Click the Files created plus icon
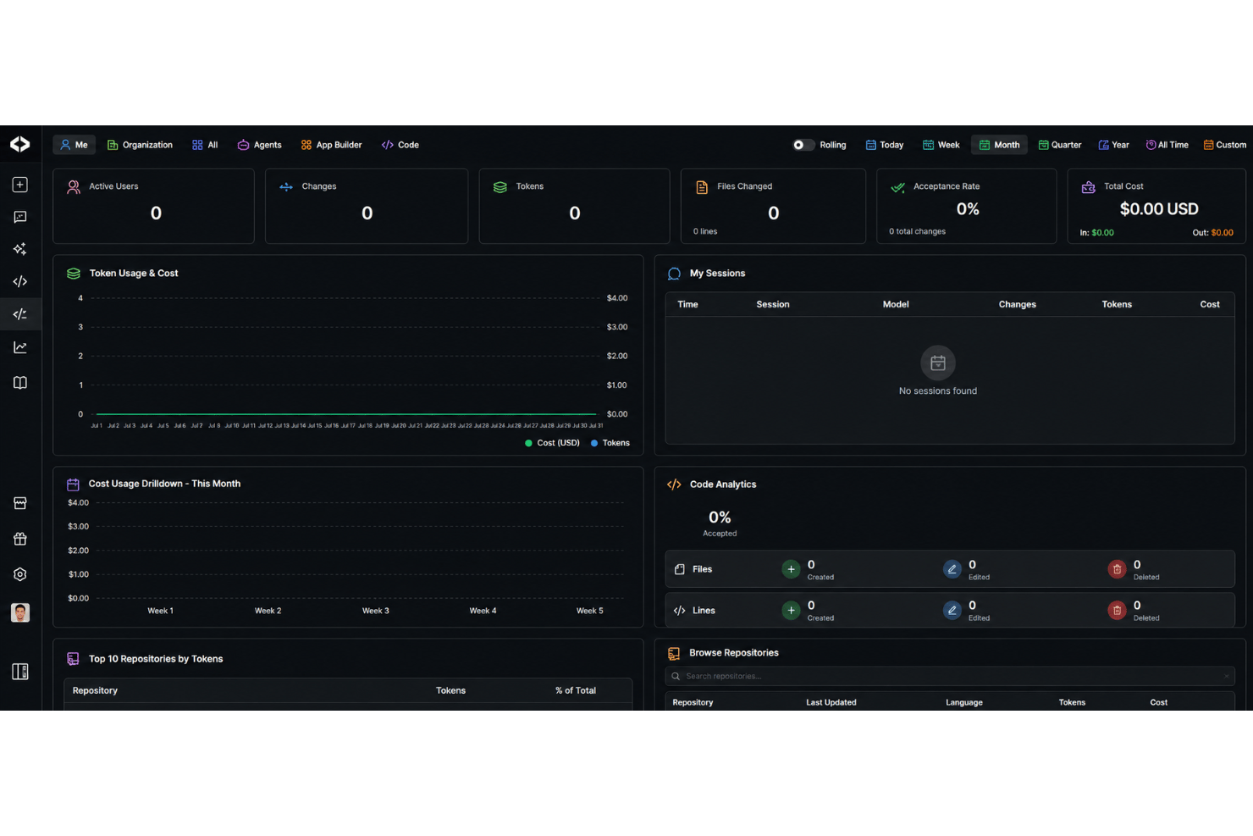 point(791,569)
